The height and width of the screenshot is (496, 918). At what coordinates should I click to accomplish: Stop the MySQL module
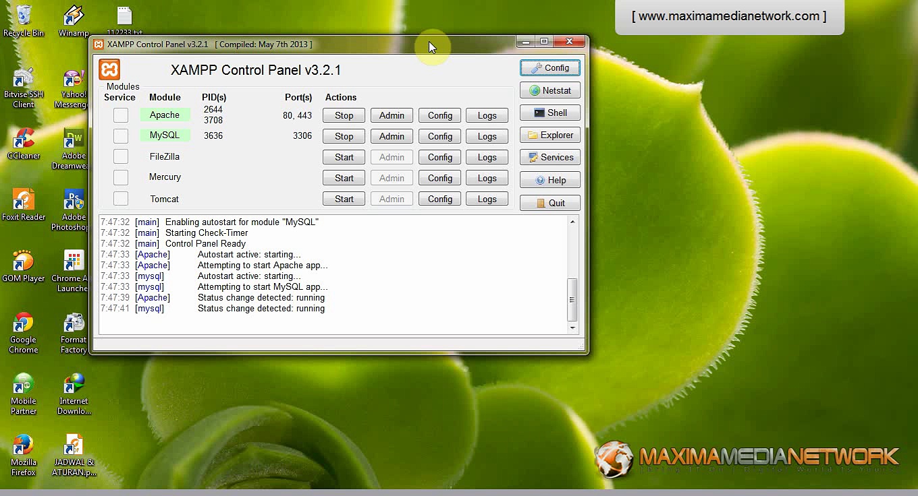click(344, 136)
